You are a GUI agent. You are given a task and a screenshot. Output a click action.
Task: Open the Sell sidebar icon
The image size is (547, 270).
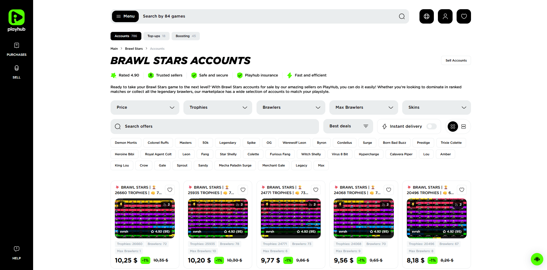[16, 68]
